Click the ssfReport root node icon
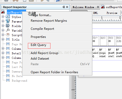122x99 pixels. (3, 12)
